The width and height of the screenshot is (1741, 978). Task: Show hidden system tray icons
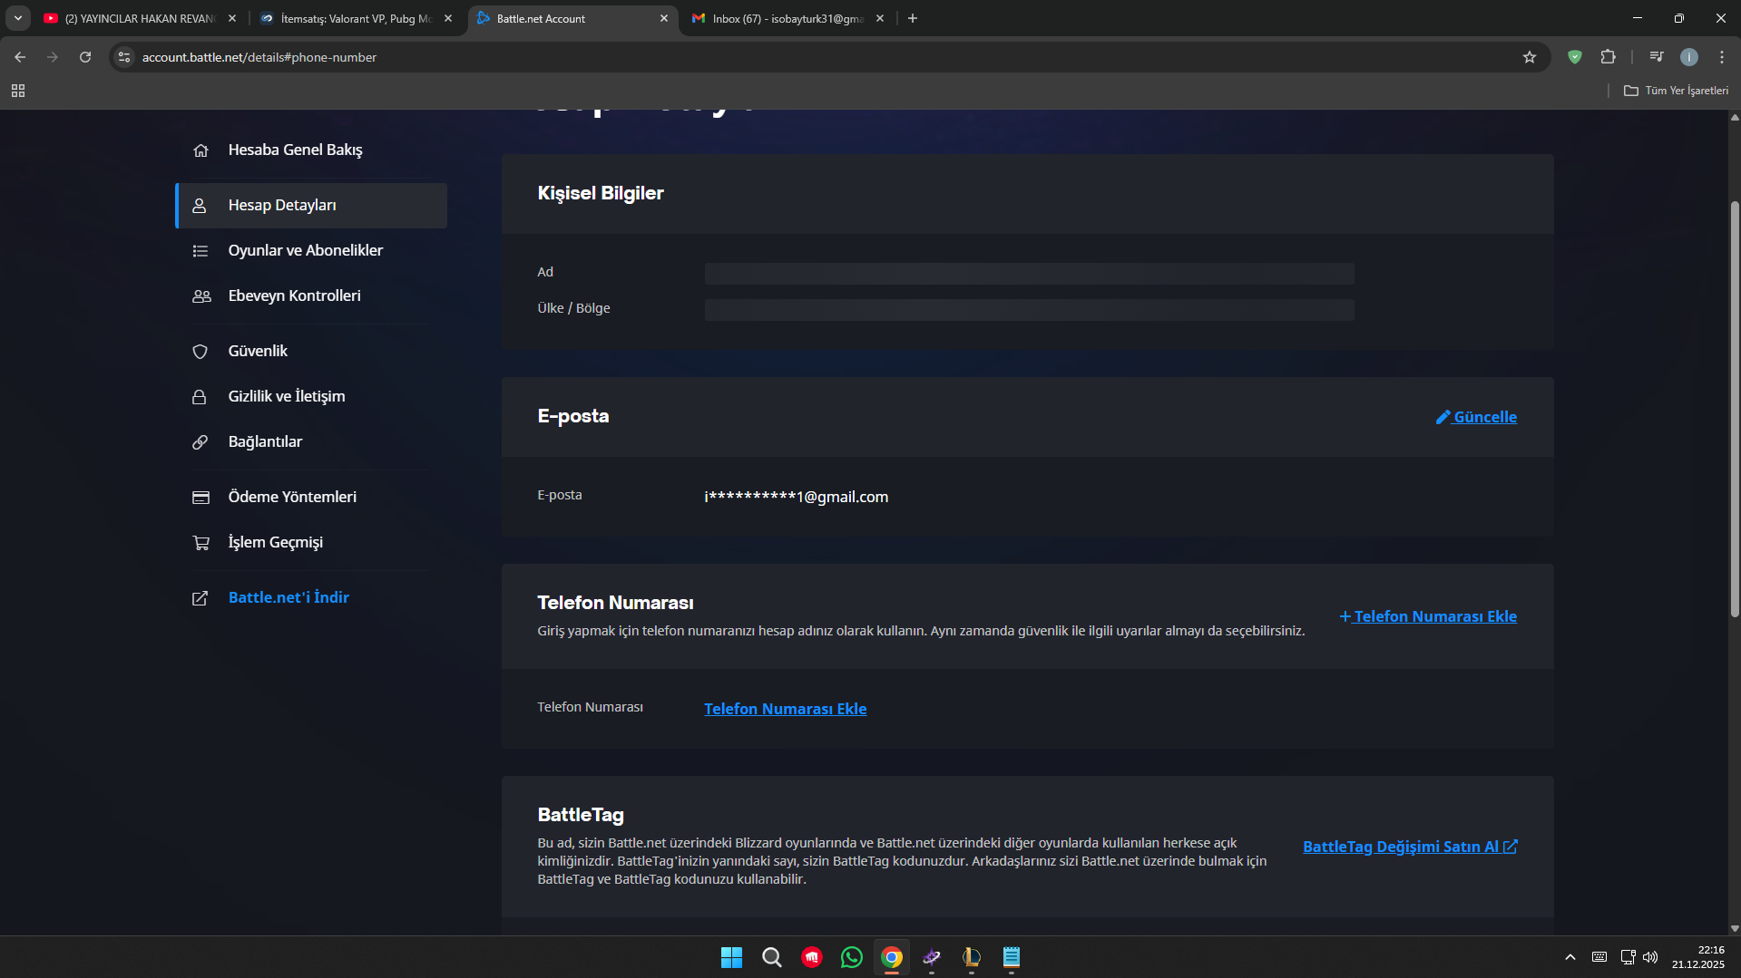pyautogui.click(x=1570, y=957)
